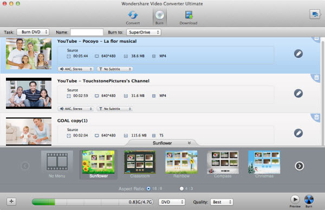Click the DVD name input field
The height and width of the screenshot is (210, 325).
coord(87,32)
